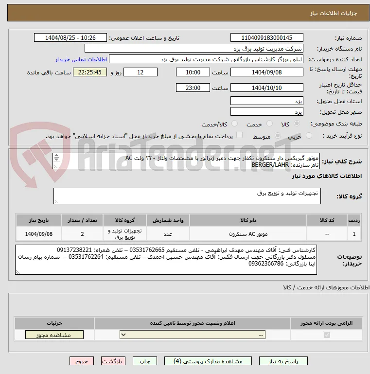This screenshot has width=370, height=374.
Task: Click the پاسخ به نیاز button
Action: point(283,361)
